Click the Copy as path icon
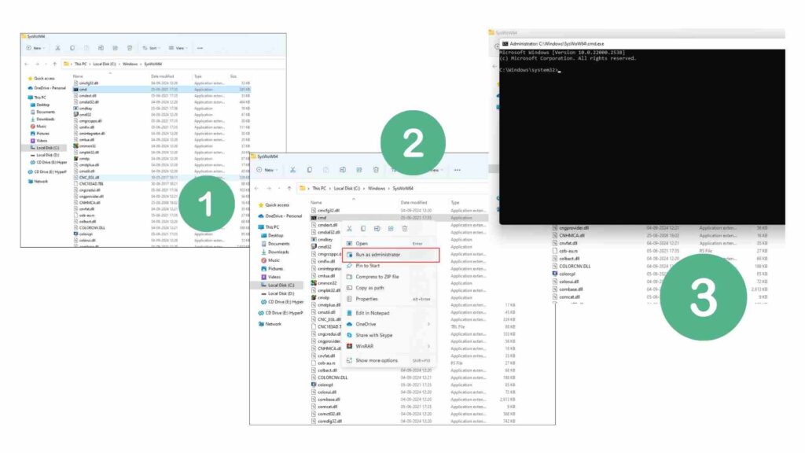805x453 pixels. click(349, 288)
